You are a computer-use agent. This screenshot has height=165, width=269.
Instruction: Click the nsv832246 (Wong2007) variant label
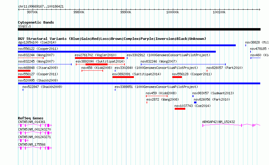click(x=159, y=61)
